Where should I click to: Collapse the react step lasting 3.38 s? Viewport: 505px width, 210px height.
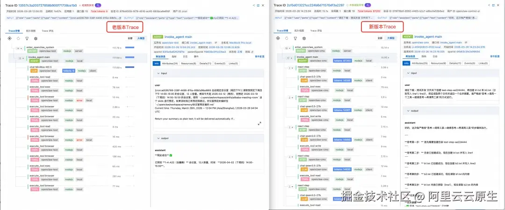(x=291, y=68)
